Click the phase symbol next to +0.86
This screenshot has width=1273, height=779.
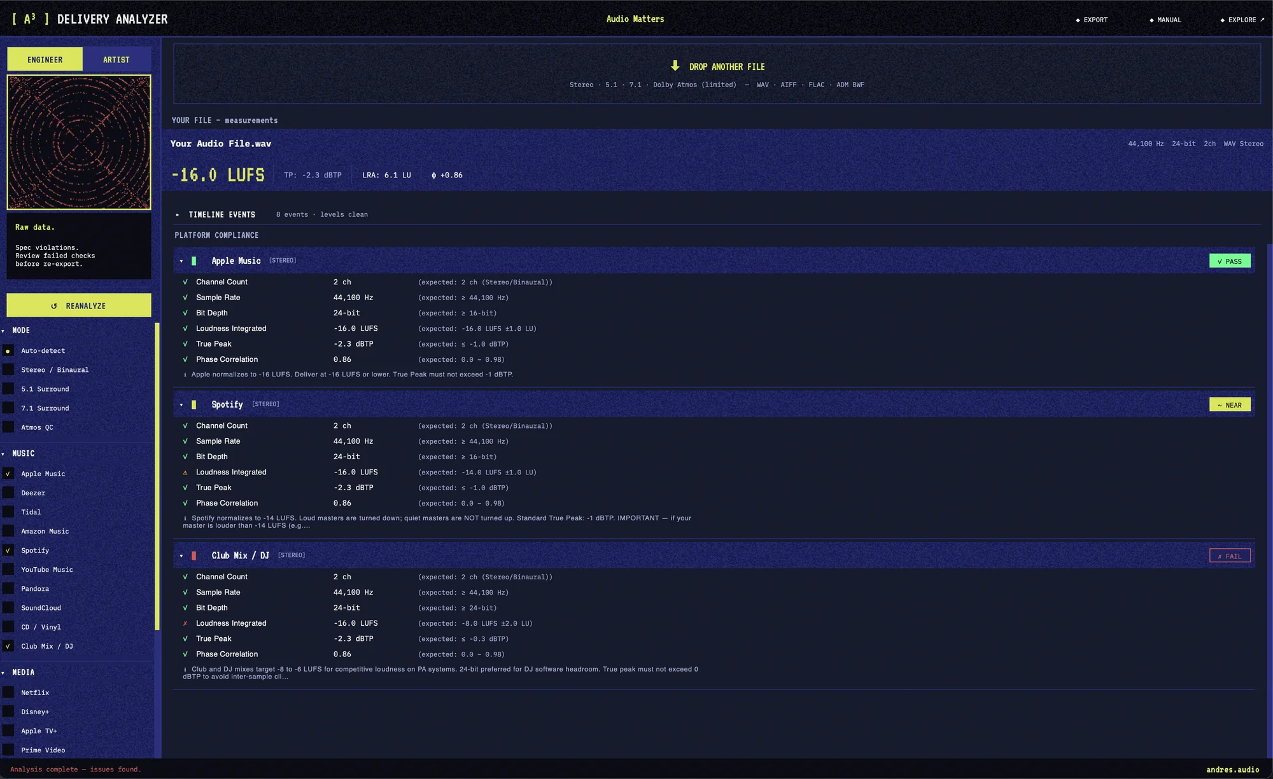click(434, 175)
